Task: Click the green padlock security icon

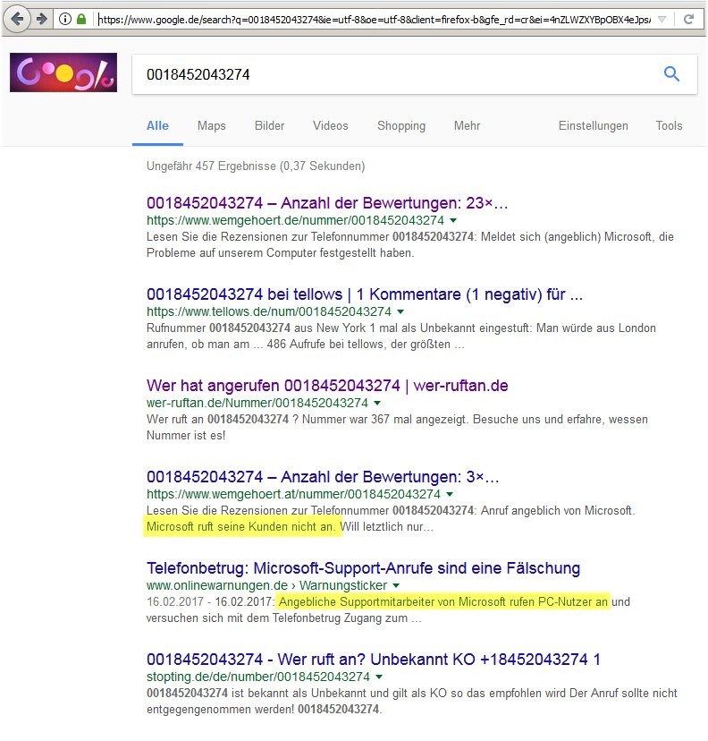Action: coord(81,19)
